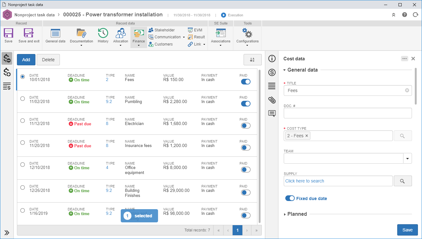Go to page 1 in the pagination
Viewport: 422px width, 239px height.
pos(237,231)
